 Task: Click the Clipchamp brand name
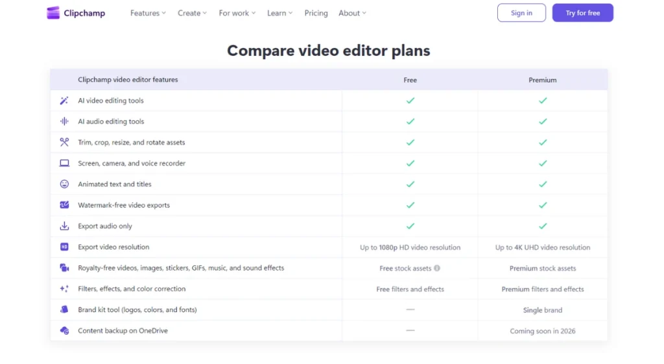pos(84,13)
